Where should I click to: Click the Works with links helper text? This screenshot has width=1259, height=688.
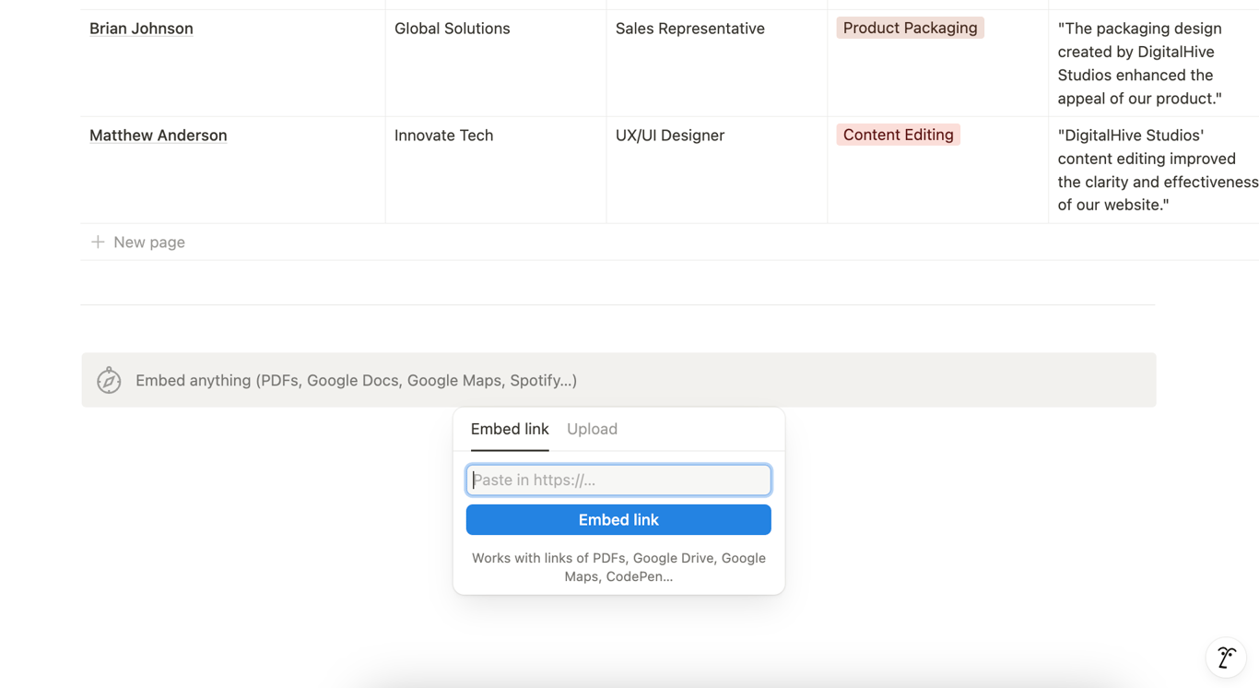(618, 567)
